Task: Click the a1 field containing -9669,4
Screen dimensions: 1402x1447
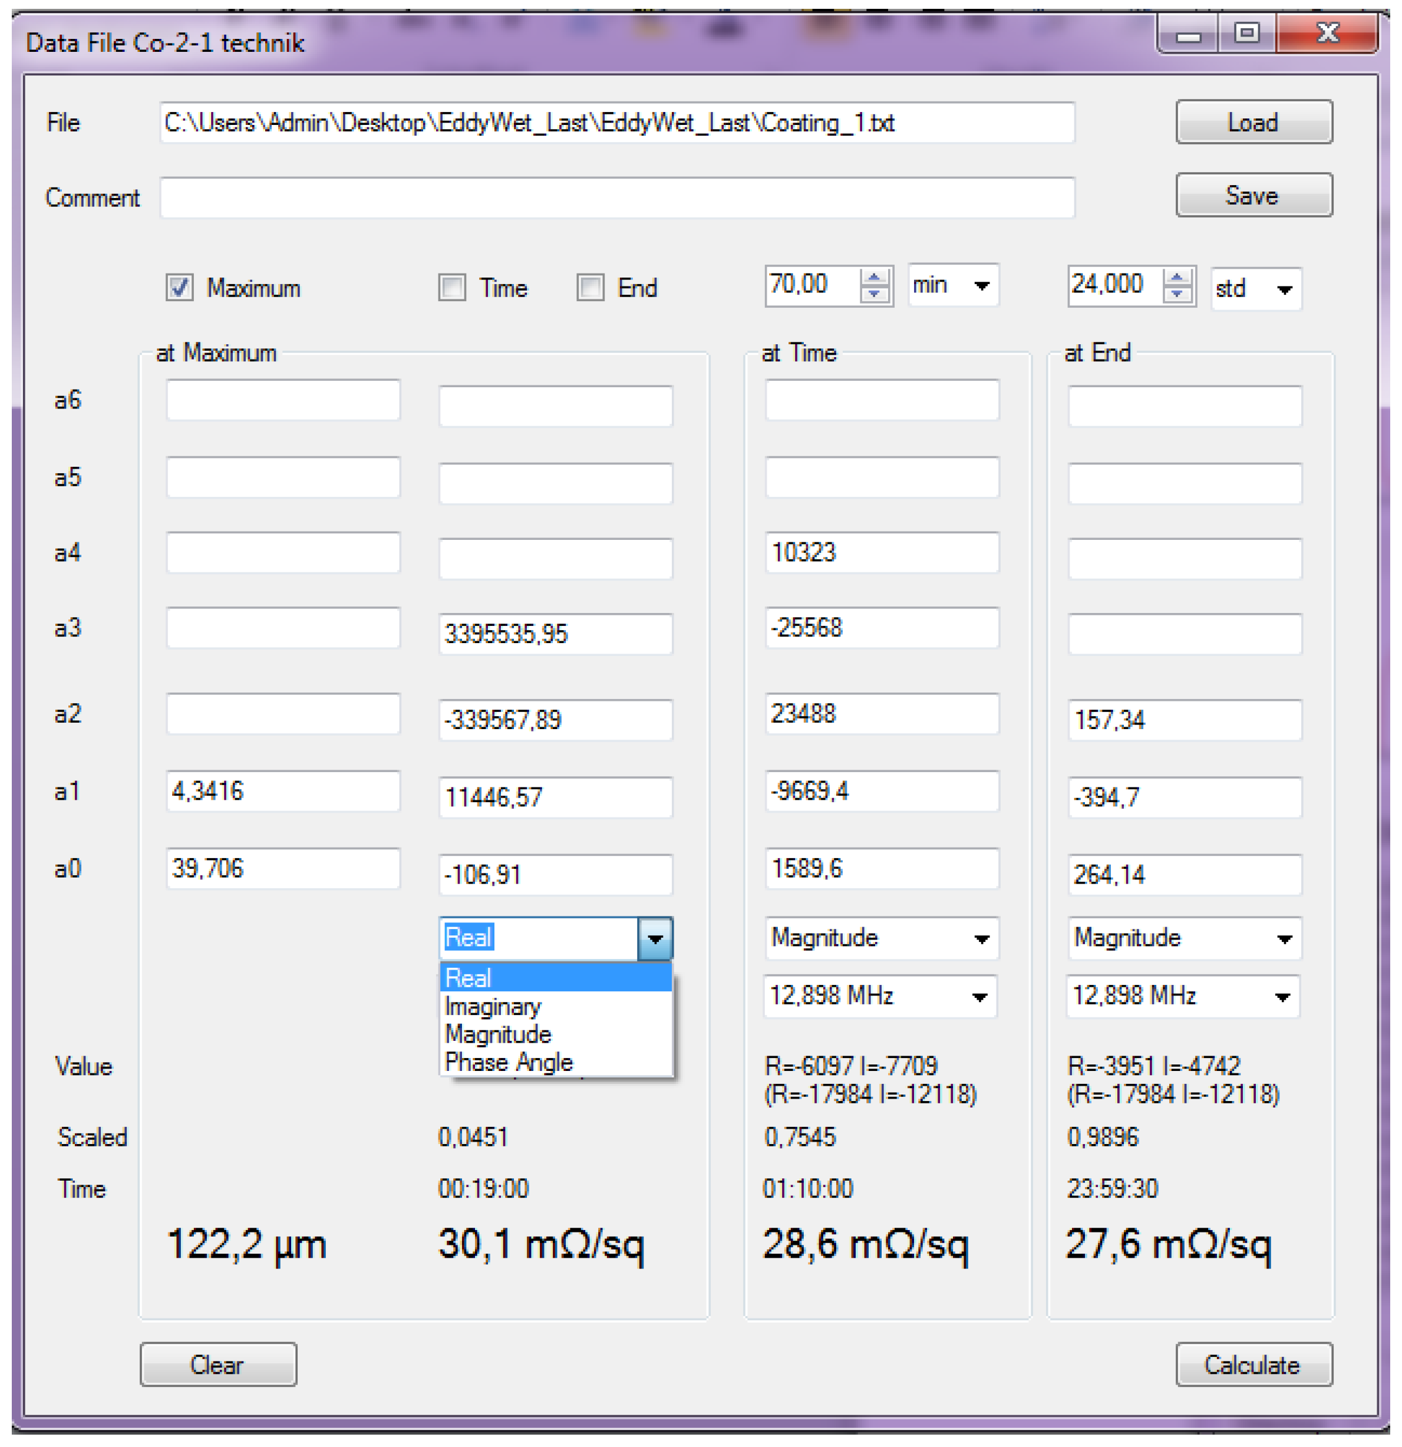Action: pos(882,790)
